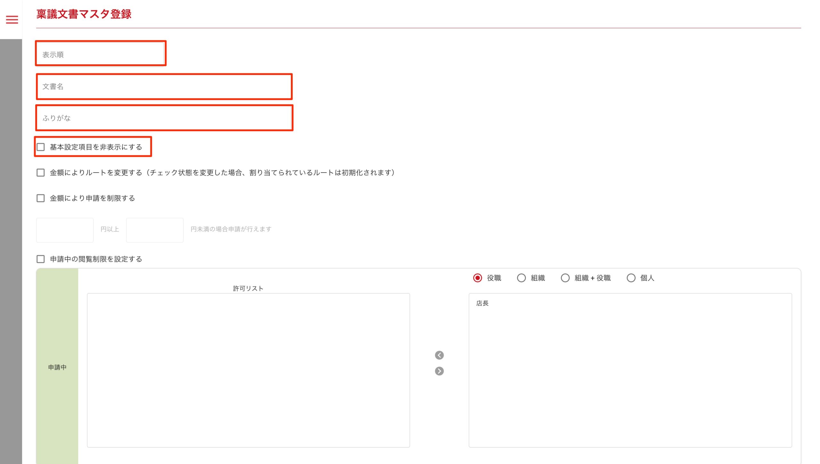Image resolution: width=820 pixels, height=464 pixels.
Task: Click the 稟議文書マスタ登録 page title
Action: click(84, 14)
